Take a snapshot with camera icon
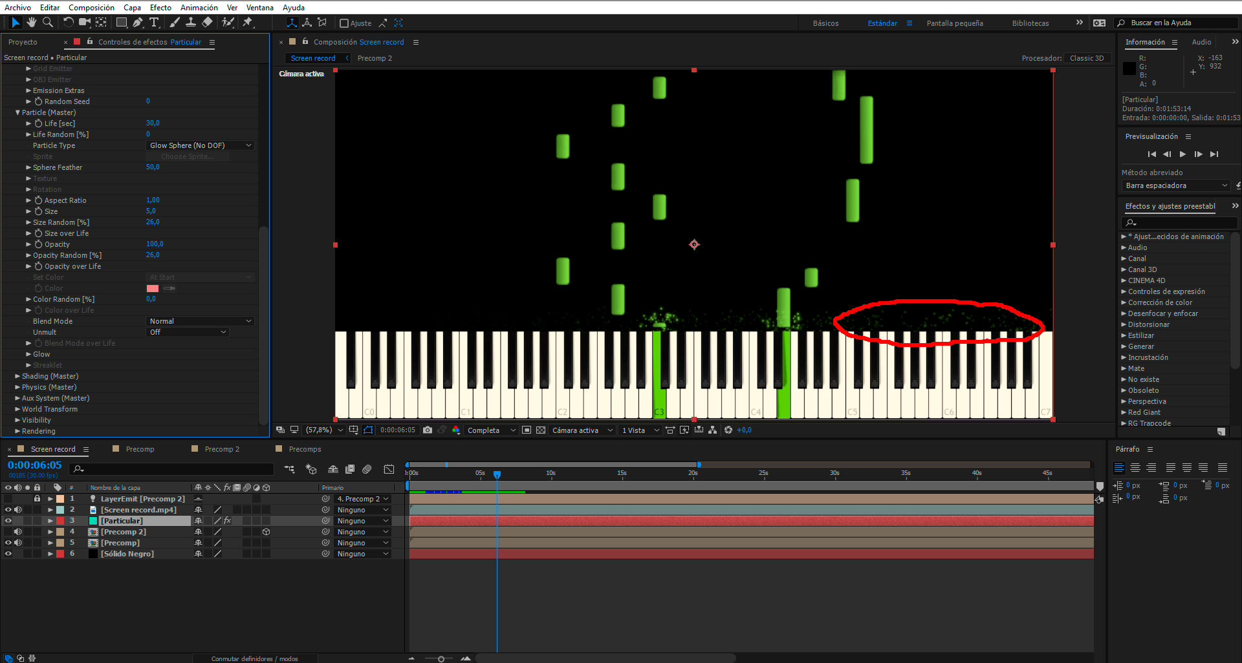Image resolution: width=1242 pixels, height=663 pixels. click(x=428, y=430)
